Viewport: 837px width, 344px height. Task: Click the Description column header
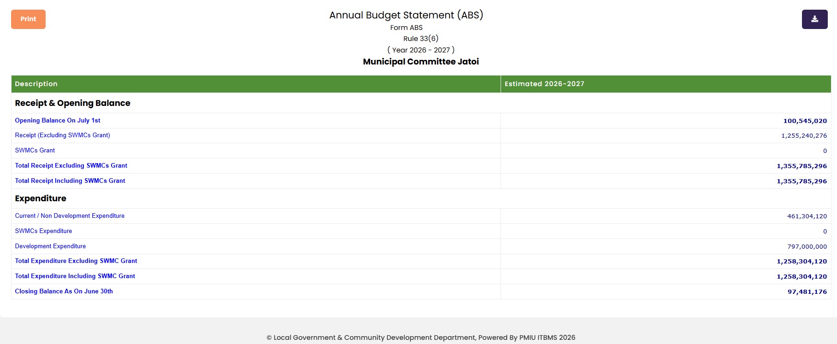[x=256, y=84]
